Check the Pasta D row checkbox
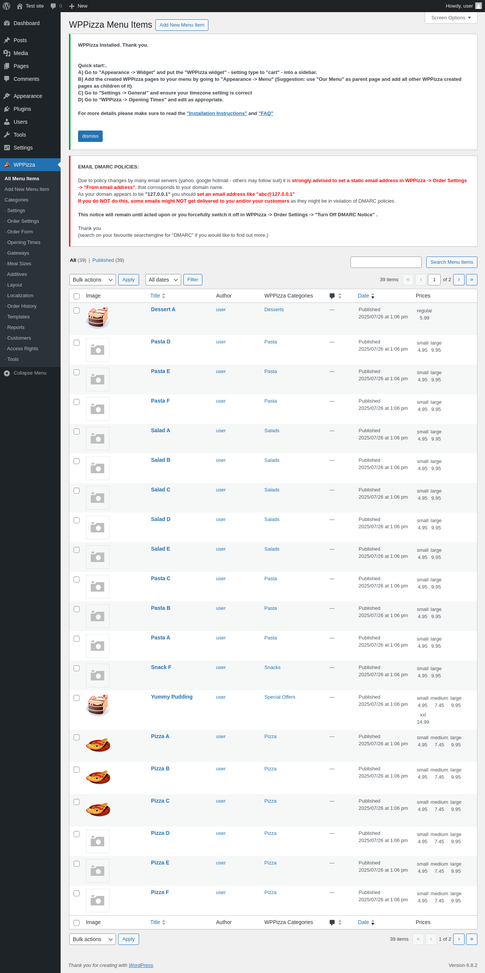Screen dimensions: 485x973 (x=77, y=343)
